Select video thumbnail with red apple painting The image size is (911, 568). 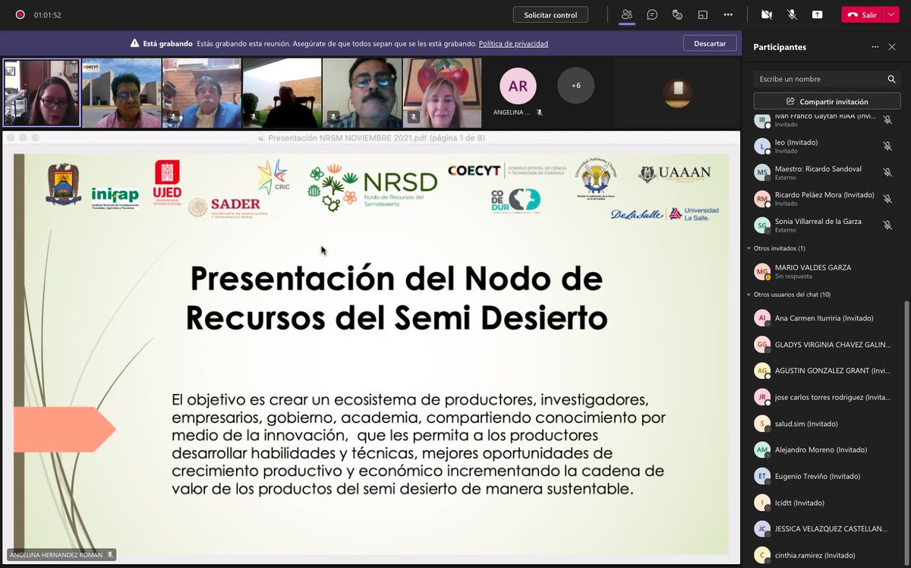pos(442,93)
